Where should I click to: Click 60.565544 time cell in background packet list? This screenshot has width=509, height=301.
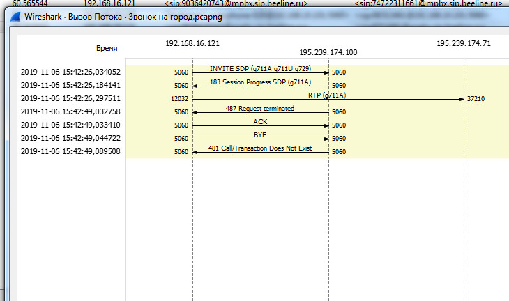(30, 3)
